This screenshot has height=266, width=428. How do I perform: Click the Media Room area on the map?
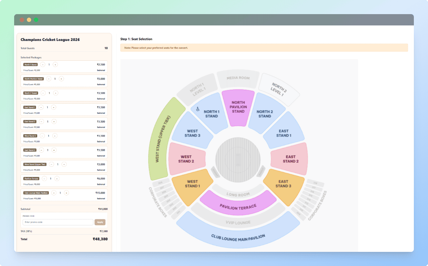(x=238, y=78)
